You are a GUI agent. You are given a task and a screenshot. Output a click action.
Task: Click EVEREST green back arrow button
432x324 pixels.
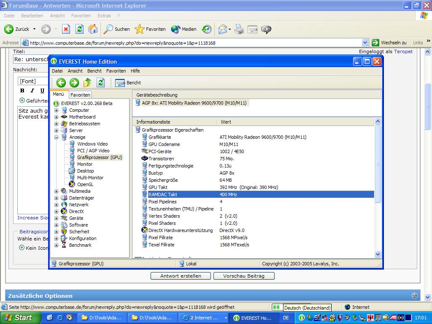(61, 82)
